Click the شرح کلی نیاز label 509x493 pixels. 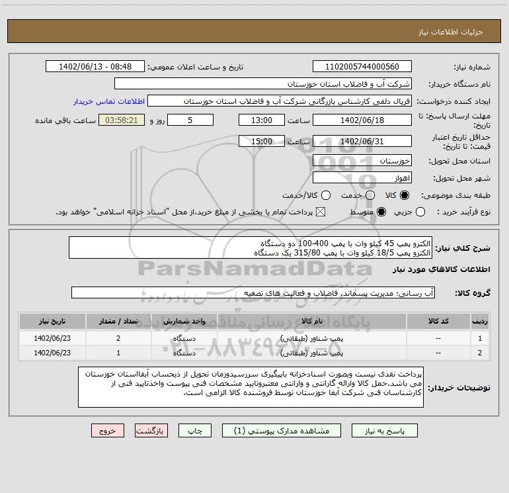tap(463, 248)
